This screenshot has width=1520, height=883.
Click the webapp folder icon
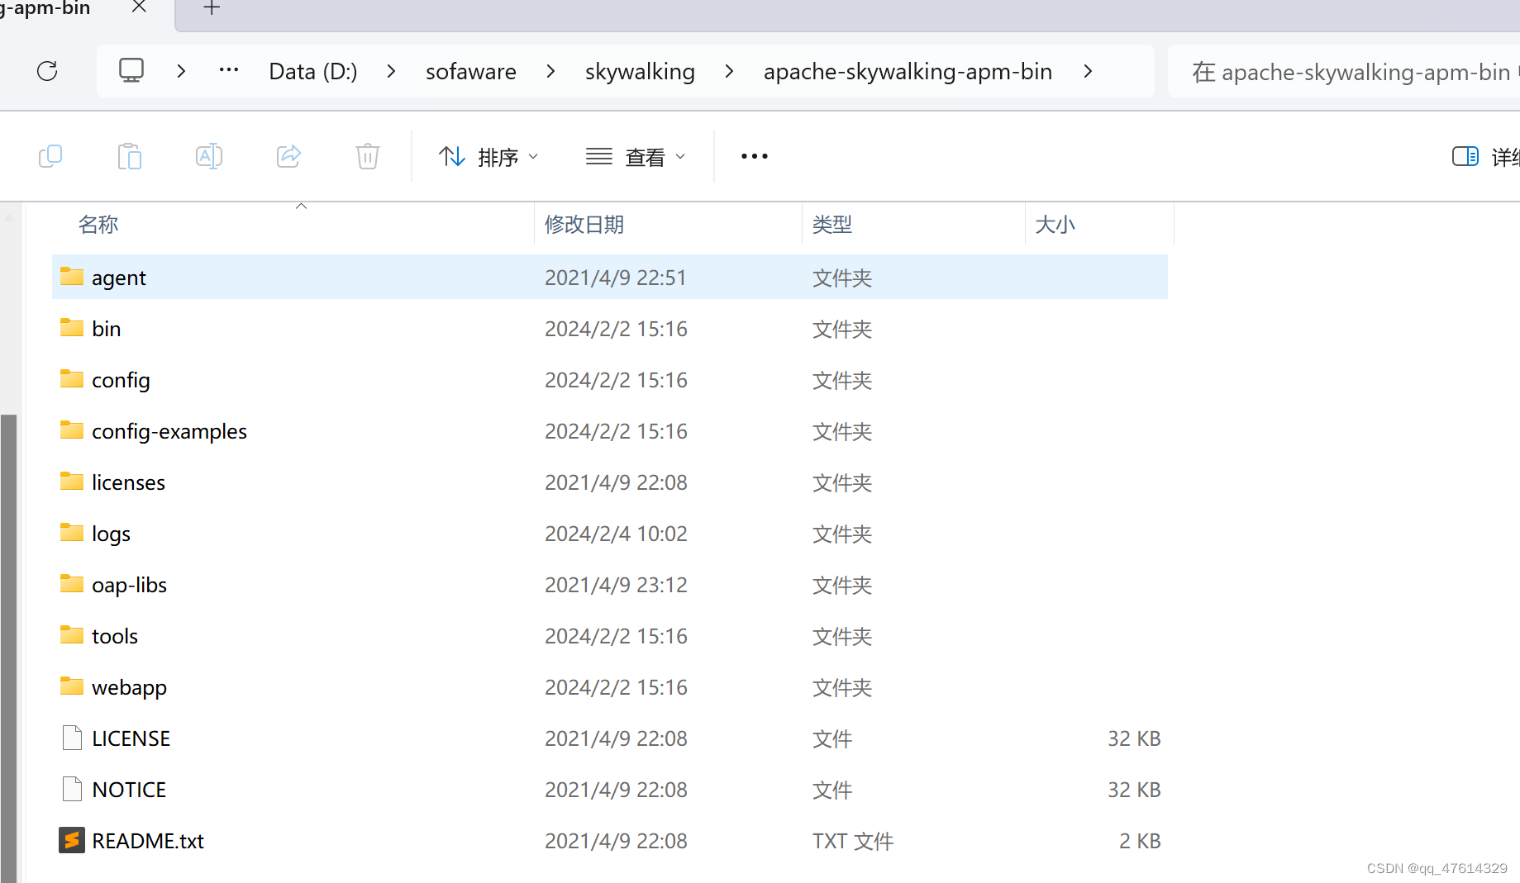coord(72,686)
